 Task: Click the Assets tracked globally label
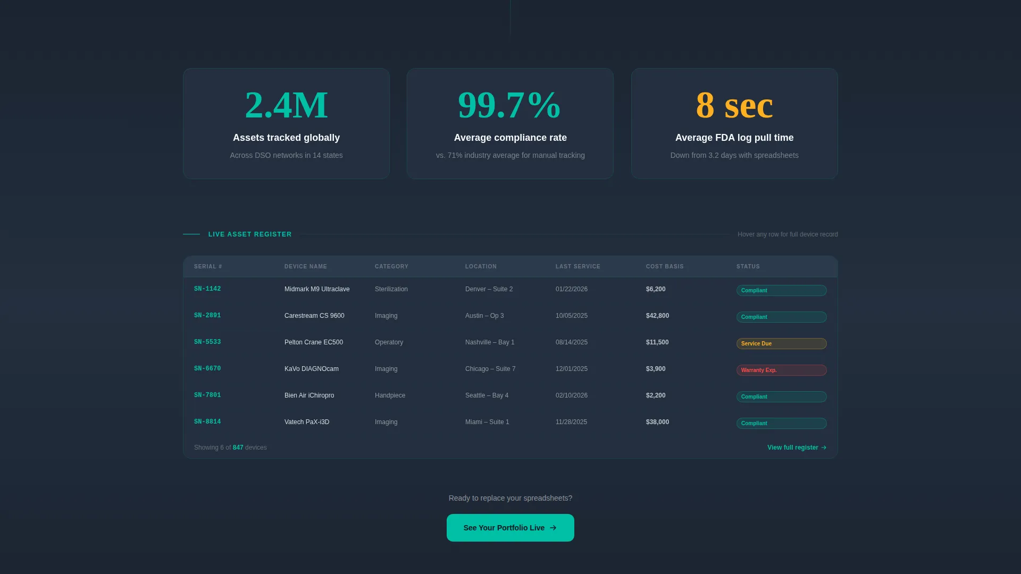pos(286,138)
